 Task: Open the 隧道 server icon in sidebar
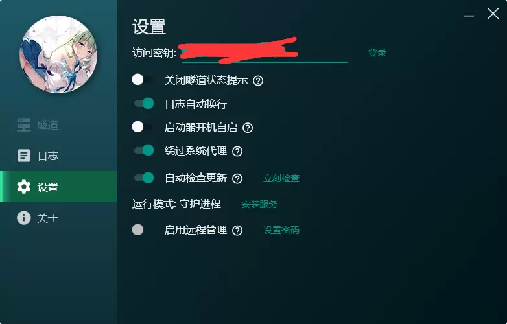click(23, 125)
